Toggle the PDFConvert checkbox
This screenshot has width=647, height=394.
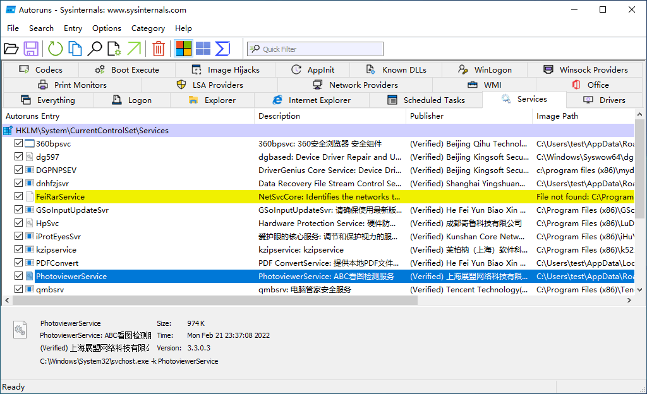click(18, 263)
